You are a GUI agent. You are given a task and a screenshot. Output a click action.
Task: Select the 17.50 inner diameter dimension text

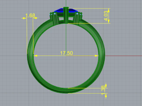[x=67, y=53]
